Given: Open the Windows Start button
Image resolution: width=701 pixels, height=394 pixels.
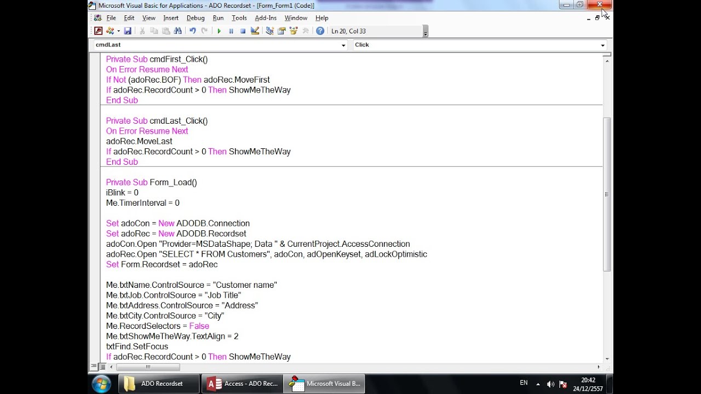Looking at the screenshot, I should (101, 384).
